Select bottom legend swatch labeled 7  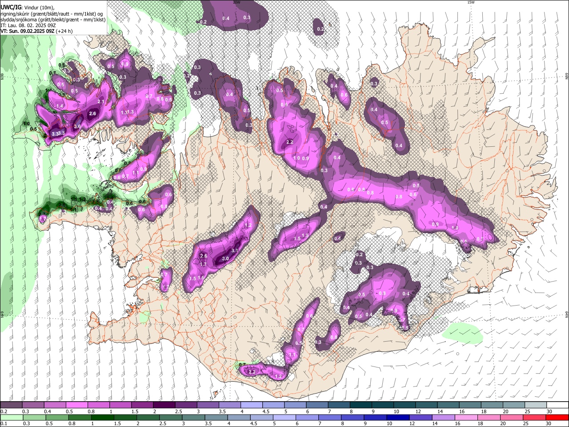click(x=330, y=418)
